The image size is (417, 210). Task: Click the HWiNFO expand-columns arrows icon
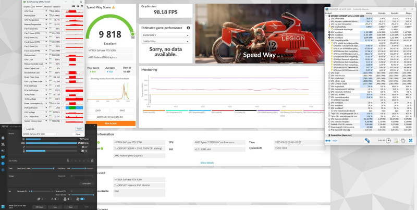328,141
